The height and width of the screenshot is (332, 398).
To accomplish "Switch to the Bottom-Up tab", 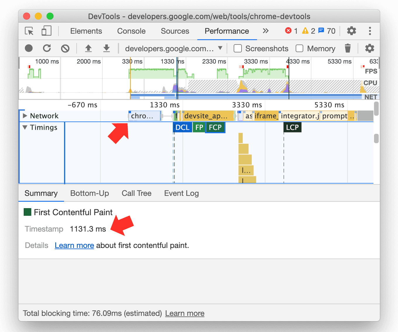I will (x=89, y=193).
